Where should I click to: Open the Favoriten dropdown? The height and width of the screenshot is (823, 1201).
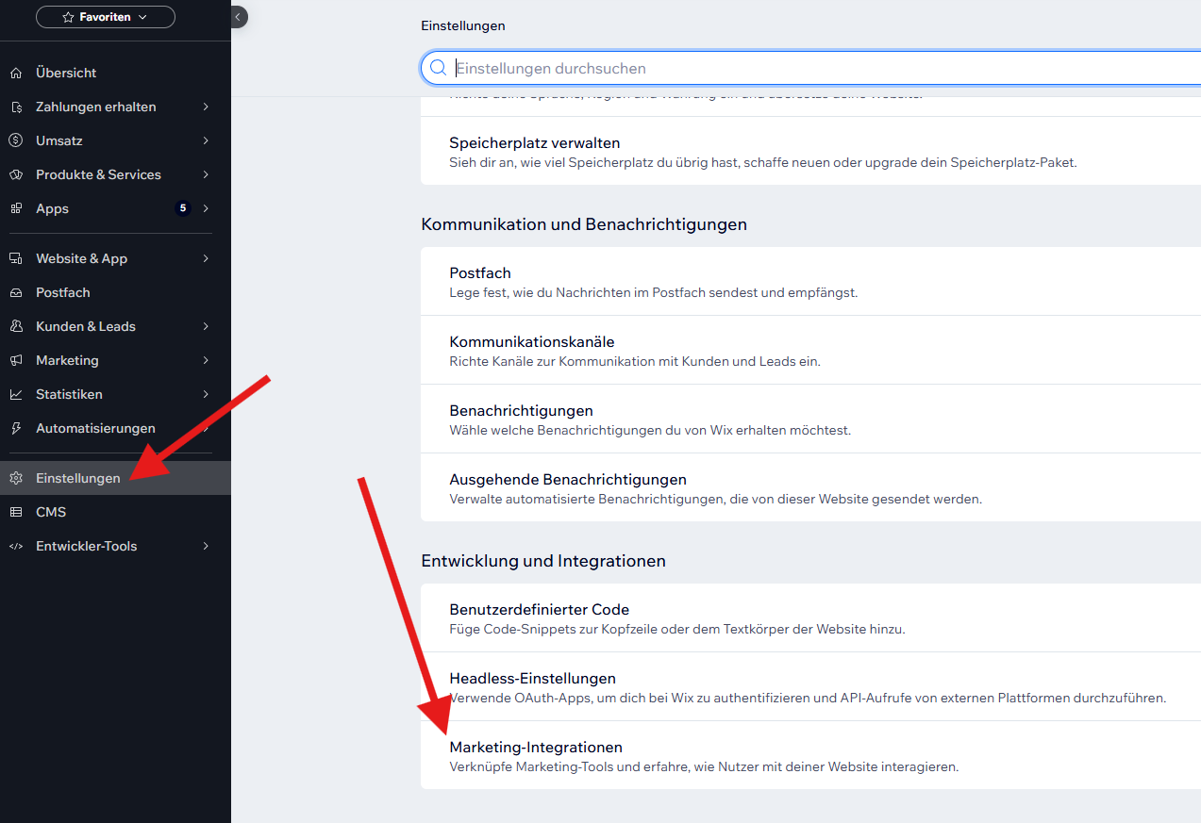[105, 17]
